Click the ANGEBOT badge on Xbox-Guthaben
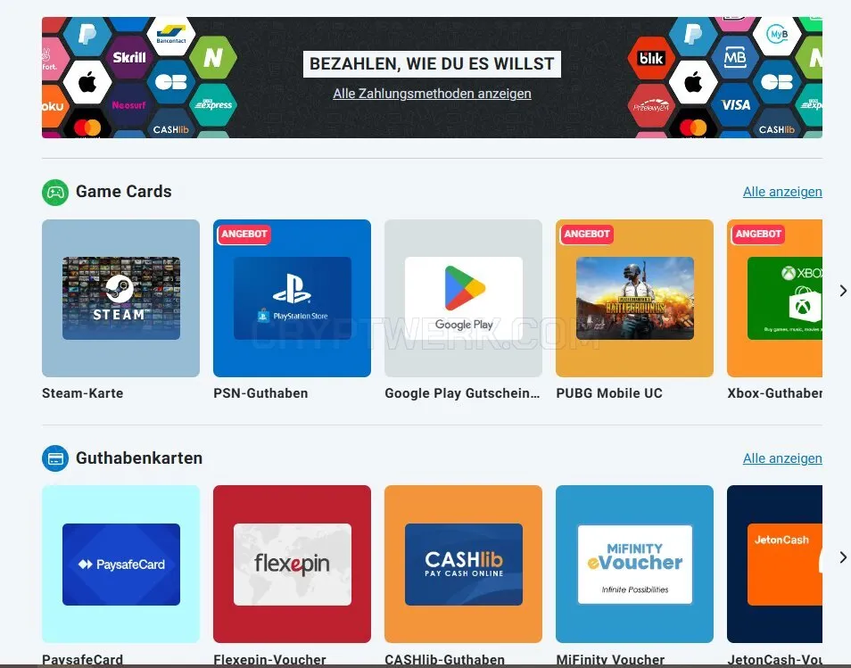 pyautogui.click(x=758, y=234)
